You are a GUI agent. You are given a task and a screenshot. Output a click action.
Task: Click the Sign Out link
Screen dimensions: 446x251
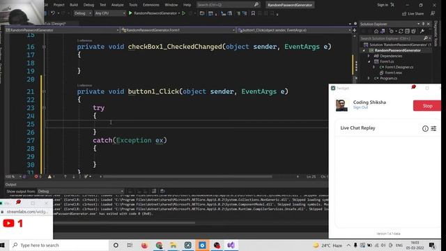[360, 107]
